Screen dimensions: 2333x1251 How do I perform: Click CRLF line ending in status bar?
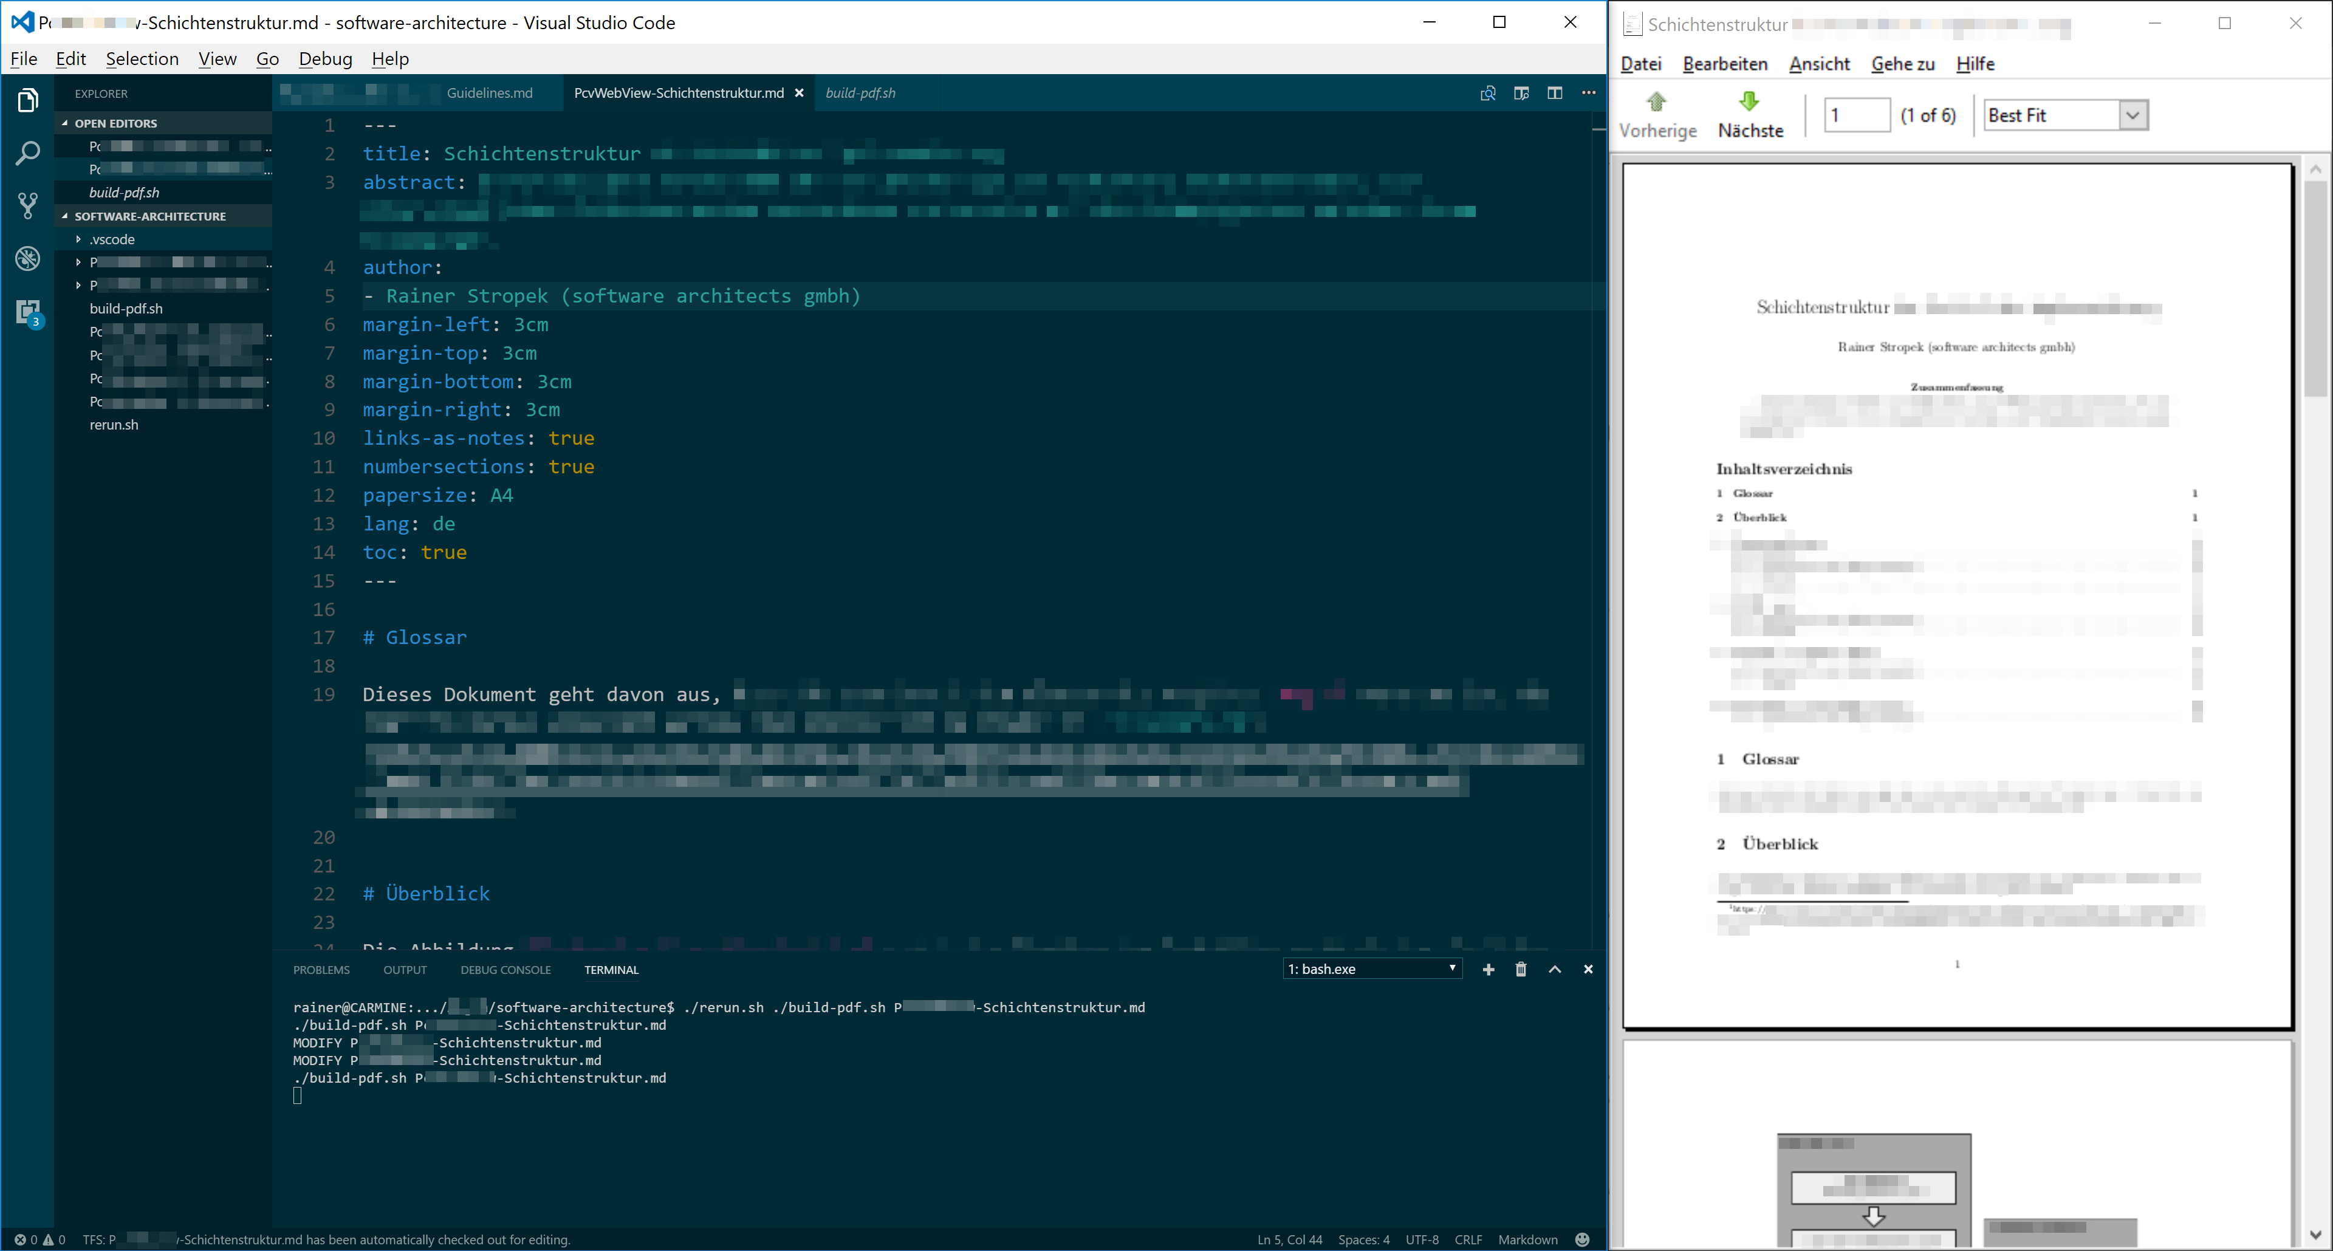pyautogui.click(x=1468, y=1239)
